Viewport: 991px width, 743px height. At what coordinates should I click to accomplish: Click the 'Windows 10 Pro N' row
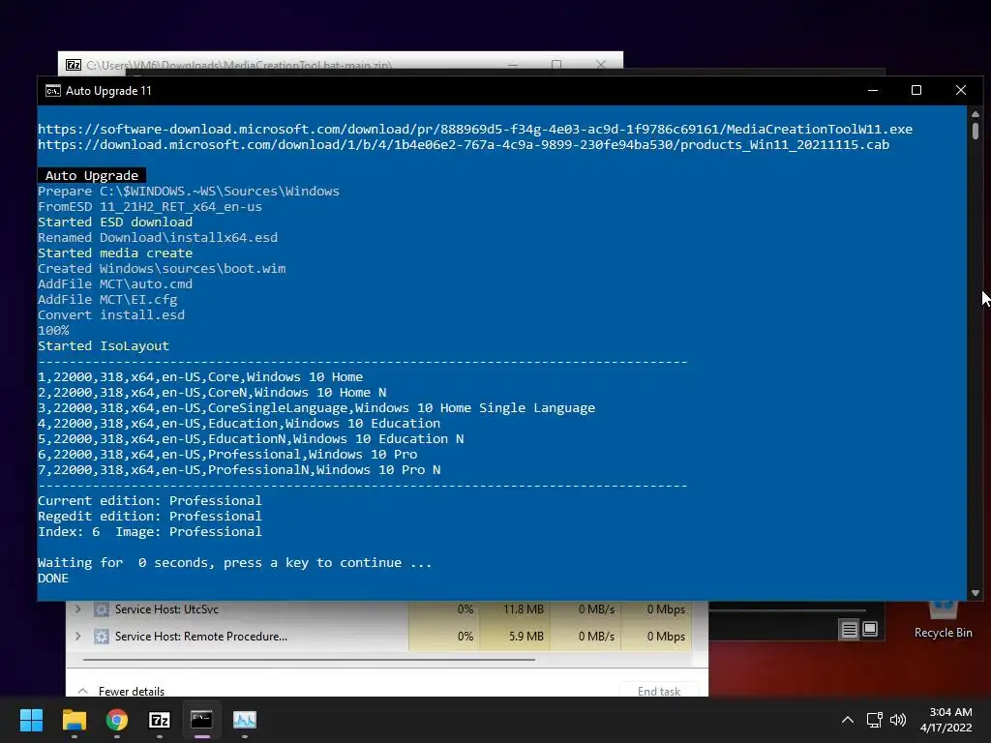[x=240, y=469]
